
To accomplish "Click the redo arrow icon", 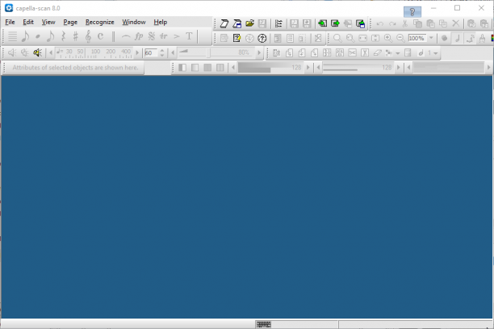I will tap(392, 23).
